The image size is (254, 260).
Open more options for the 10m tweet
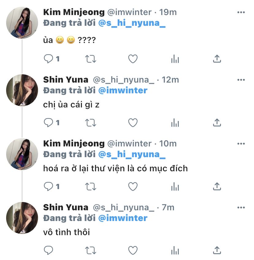[241, 144]
